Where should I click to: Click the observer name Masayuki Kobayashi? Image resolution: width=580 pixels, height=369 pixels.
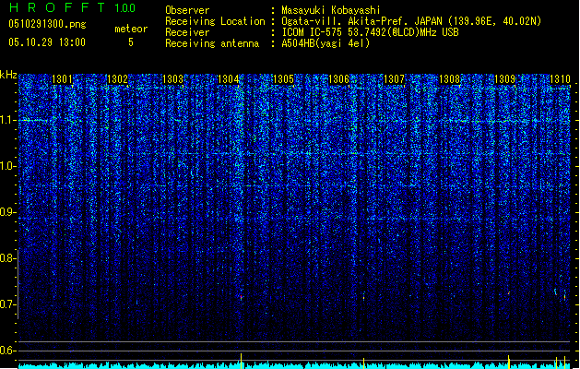[x=331, y=10]
